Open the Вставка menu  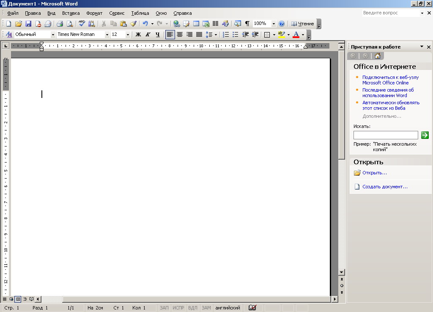point(71,13)
